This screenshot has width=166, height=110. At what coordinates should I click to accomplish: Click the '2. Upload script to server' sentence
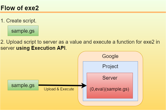point(80,45)
